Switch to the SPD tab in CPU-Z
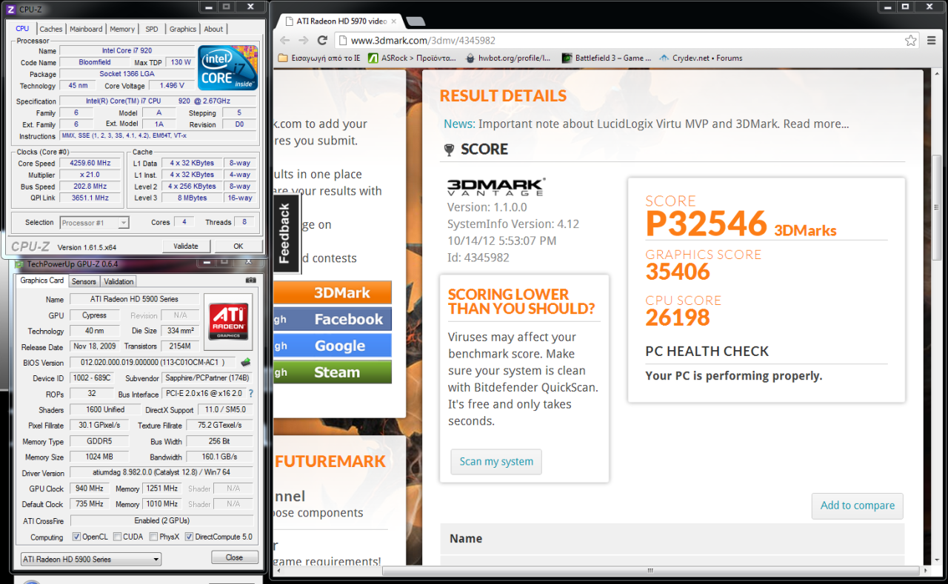Image resolution: width=948 pixels, height=584 pixels. tap(152, 29)
